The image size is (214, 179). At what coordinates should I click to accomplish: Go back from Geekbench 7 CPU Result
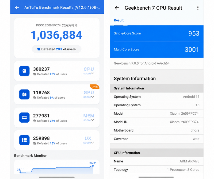pyautogui.click(x=117, y=8)
